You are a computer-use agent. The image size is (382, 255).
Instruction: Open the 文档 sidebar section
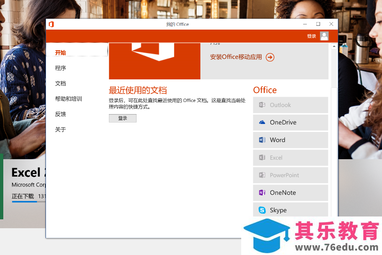point(61,84)
